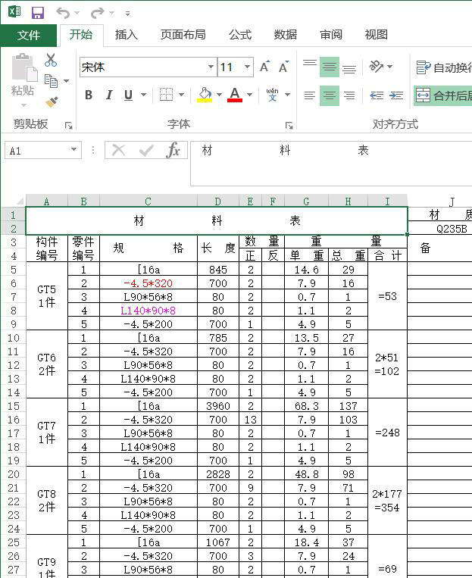472x578 pixels.
Task: Click the Redo arrow icon
Action: coord(97,14)
